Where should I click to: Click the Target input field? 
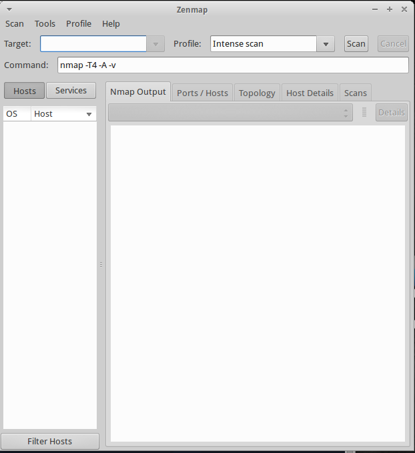pyautogui.click(x=93, y=43)
